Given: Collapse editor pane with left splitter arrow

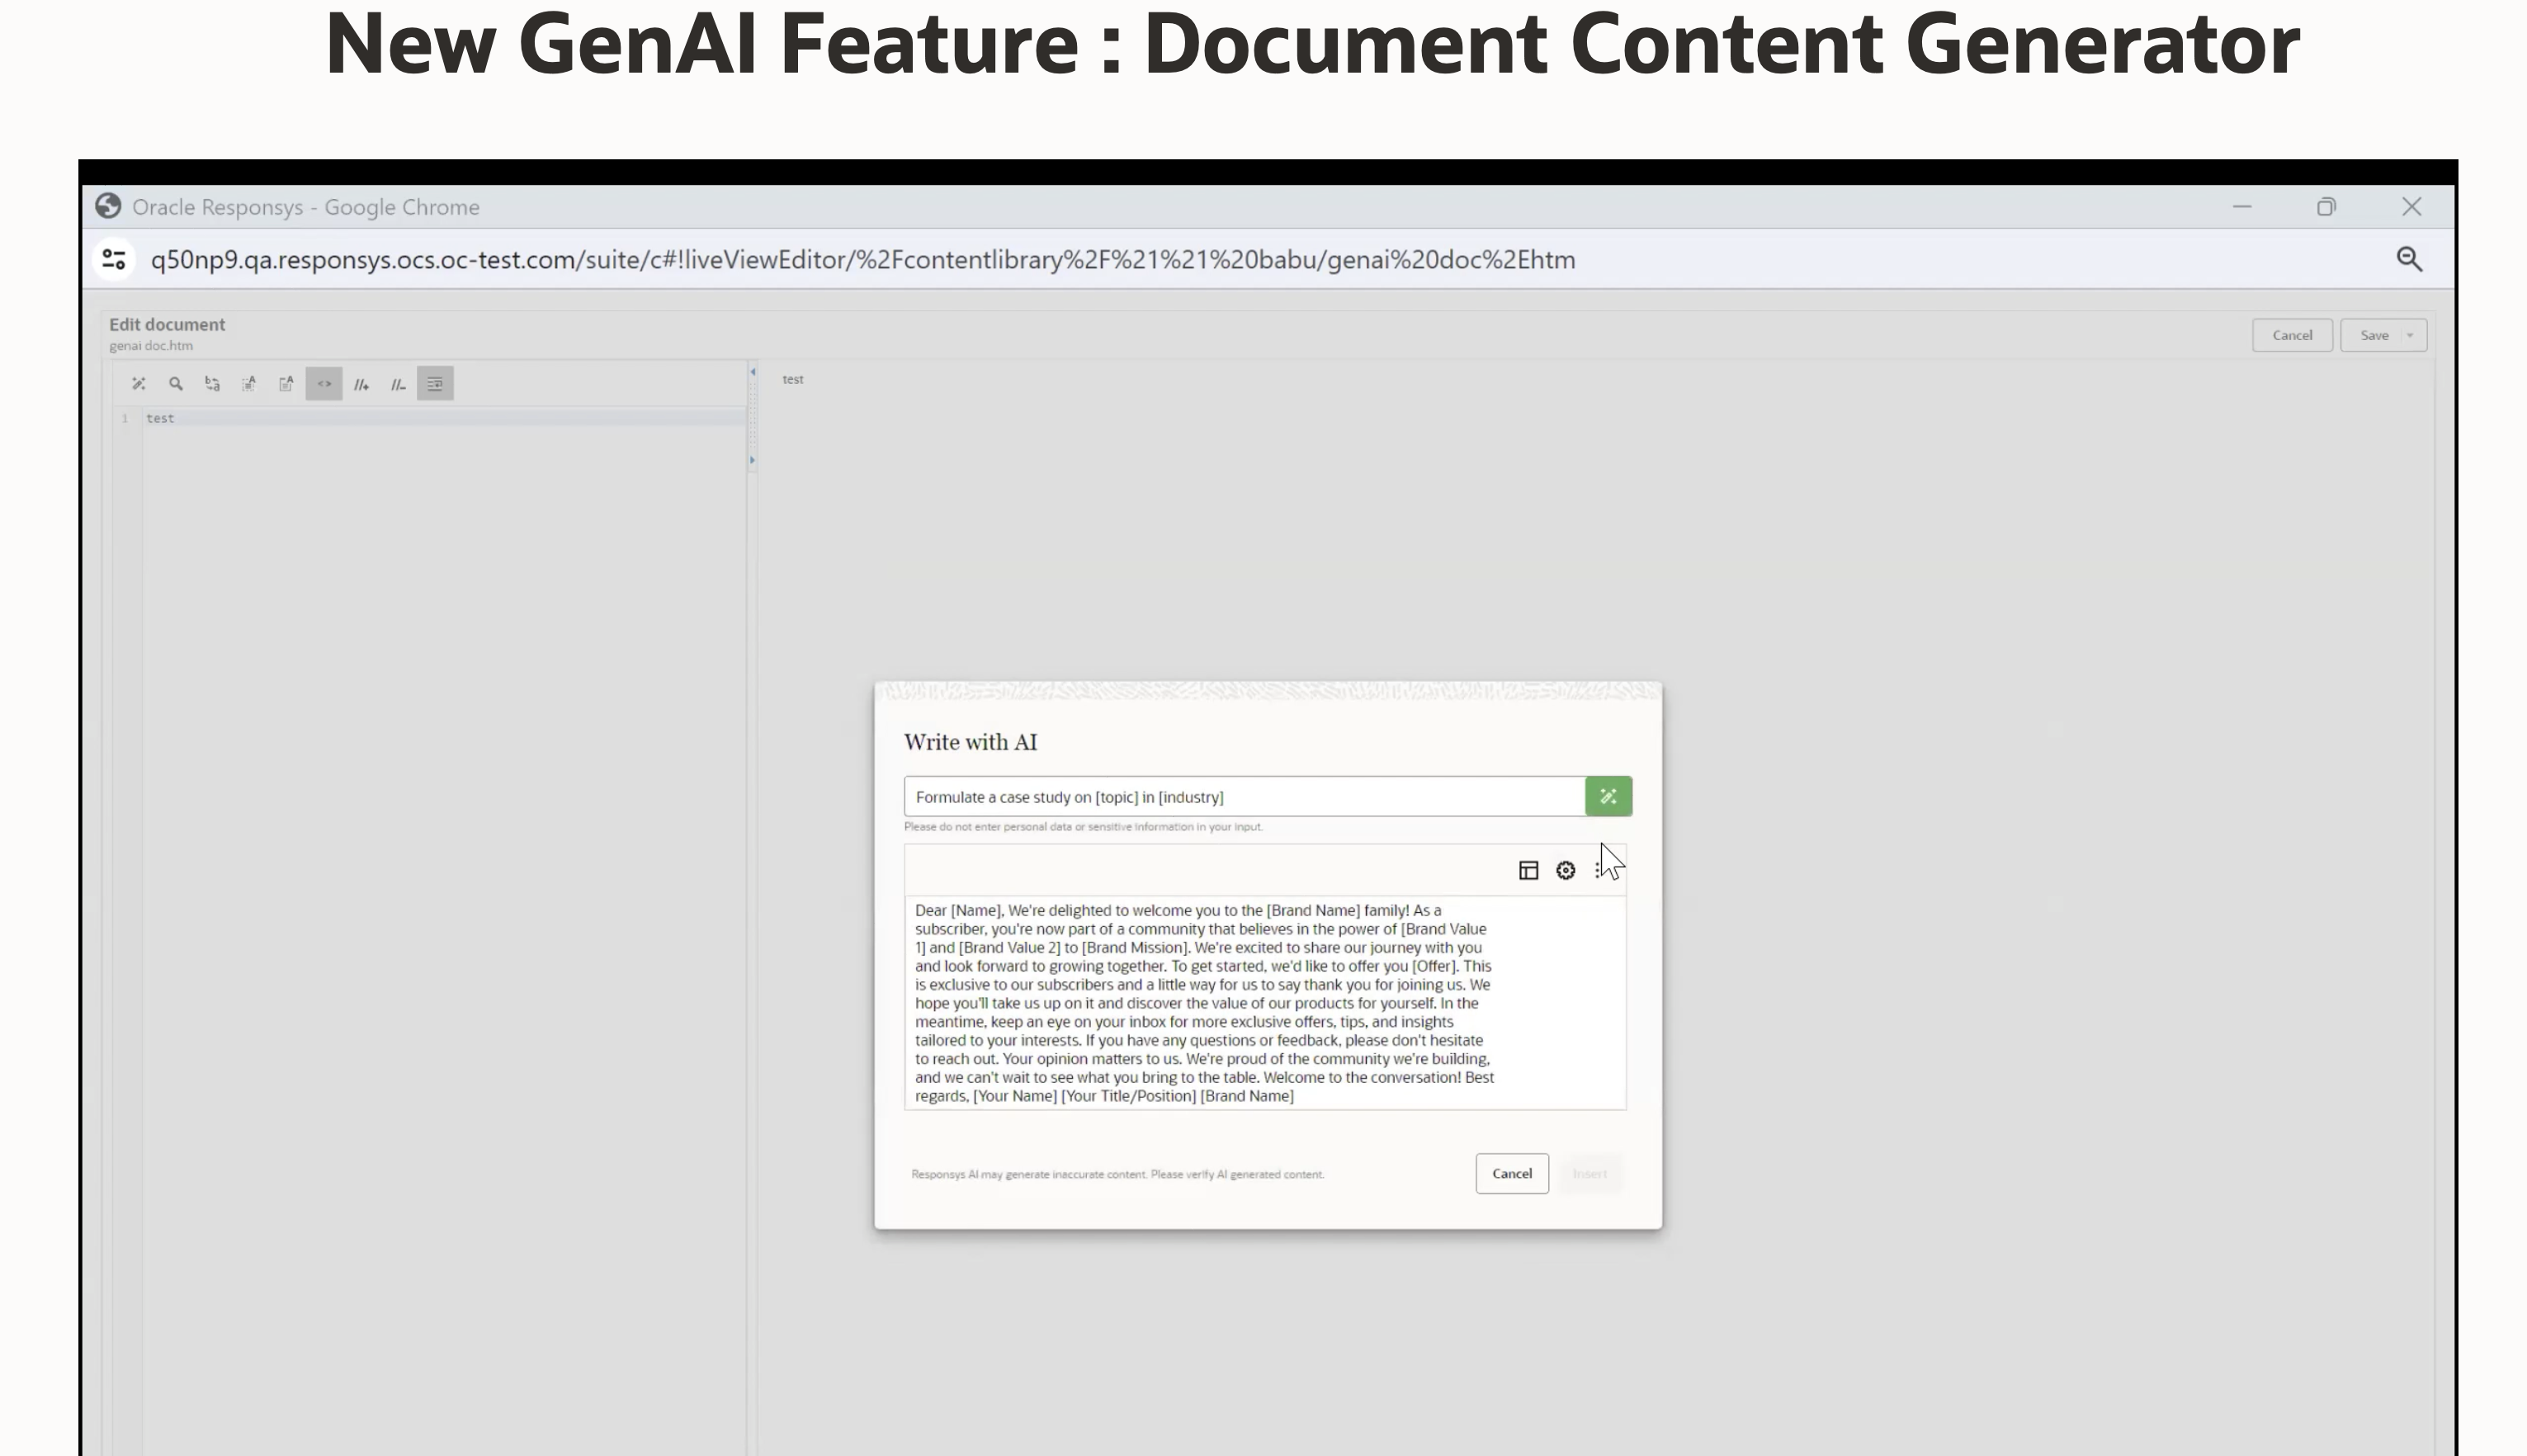Looking at the screenshot, I should point(752,372).
